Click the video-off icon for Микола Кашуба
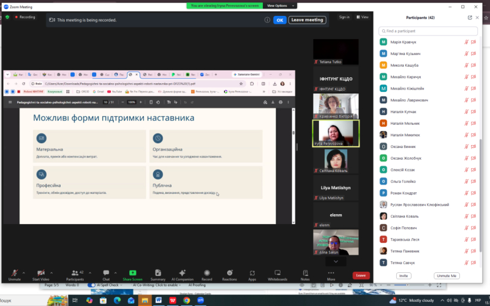Image resolution: width=490 pixels, height=306 pixels. (473, 65)
